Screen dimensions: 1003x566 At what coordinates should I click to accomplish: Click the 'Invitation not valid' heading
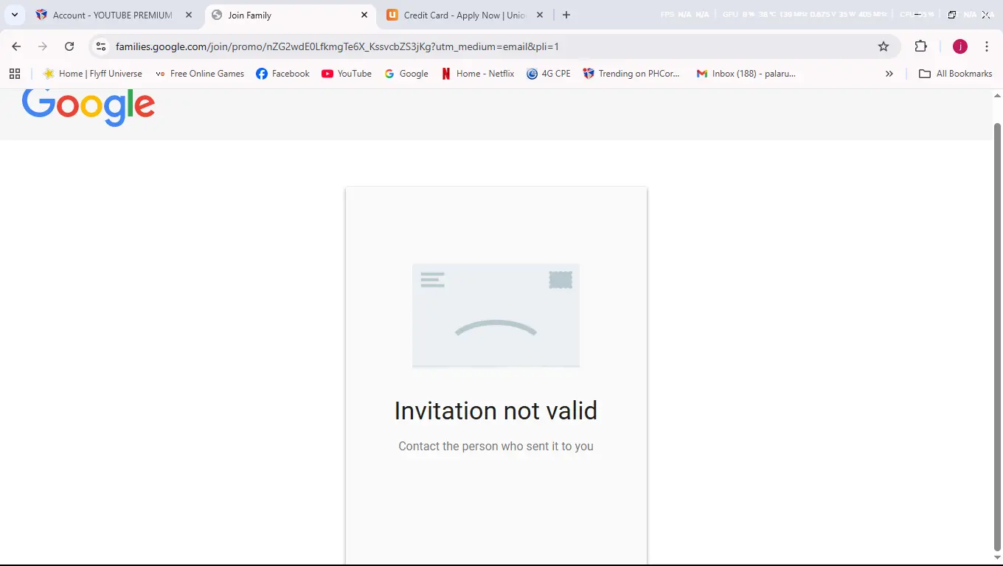point(496,410)
